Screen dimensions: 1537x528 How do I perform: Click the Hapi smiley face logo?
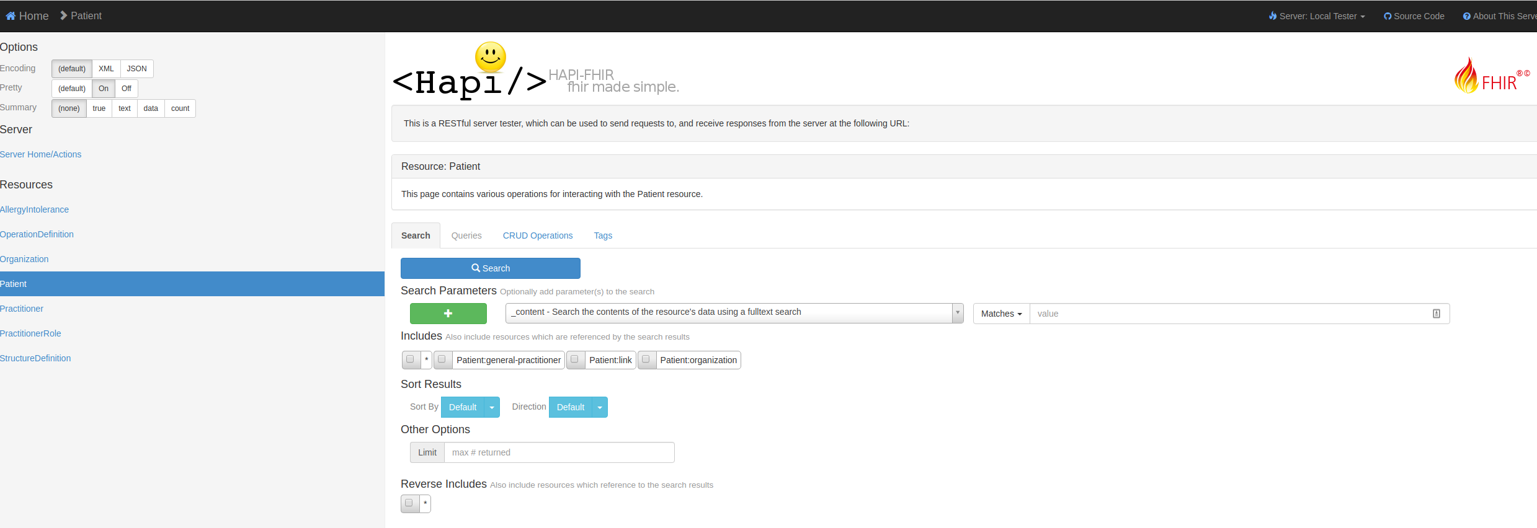[490, 58]
